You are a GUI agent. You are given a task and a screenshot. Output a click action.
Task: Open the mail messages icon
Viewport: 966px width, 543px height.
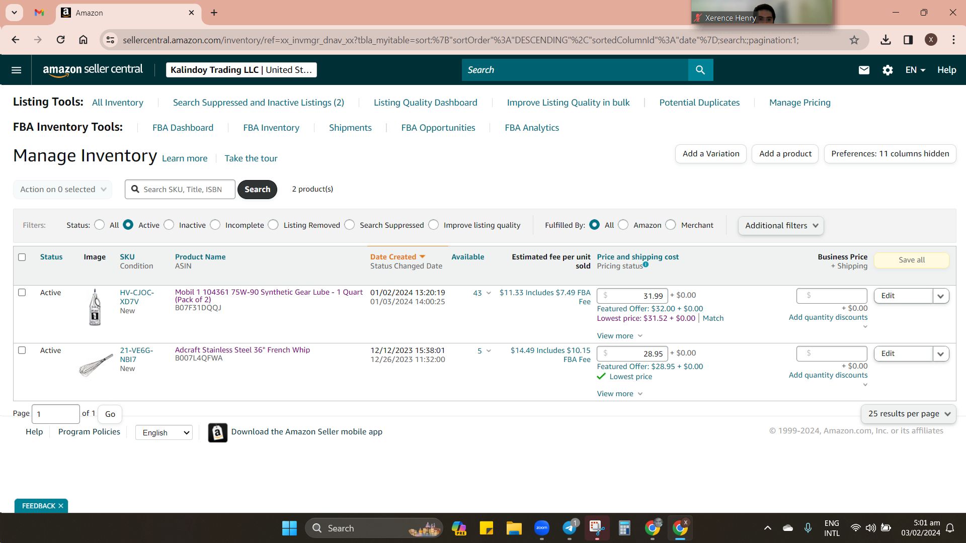864,70
